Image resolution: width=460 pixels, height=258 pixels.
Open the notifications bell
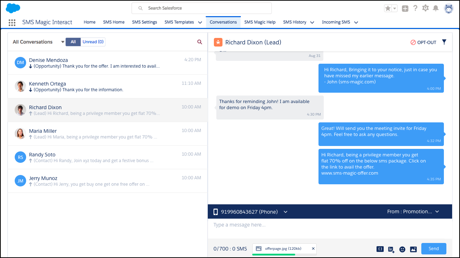click(436, 8)
